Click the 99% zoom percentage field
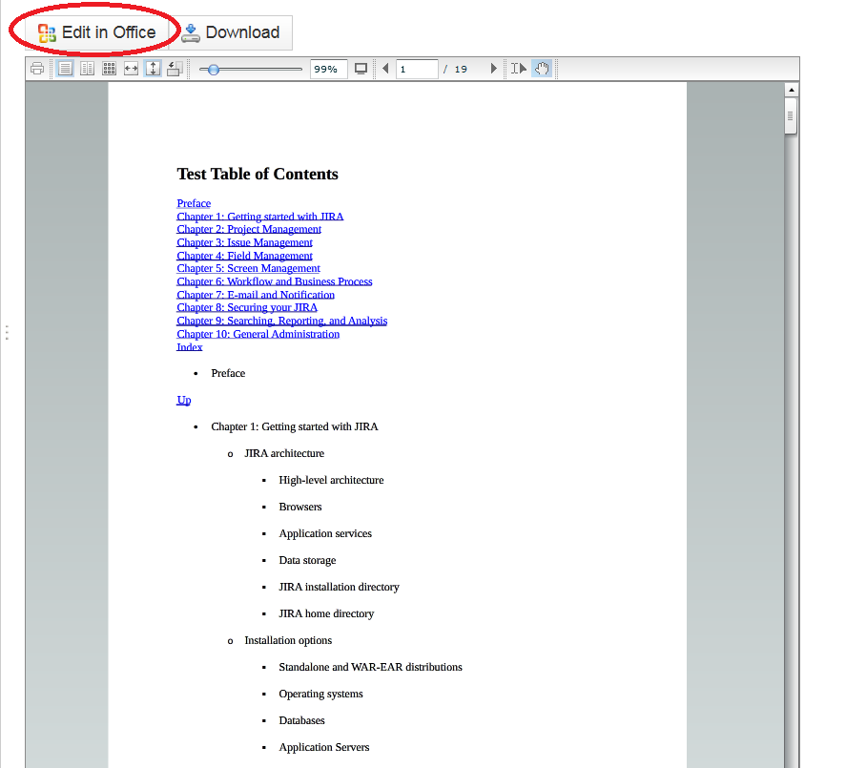 point(328,69)
